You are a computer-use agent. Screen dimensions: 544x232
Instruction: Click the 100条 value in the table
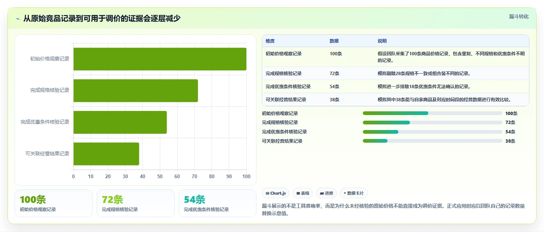pyautogui.click(x=336, y=54)
